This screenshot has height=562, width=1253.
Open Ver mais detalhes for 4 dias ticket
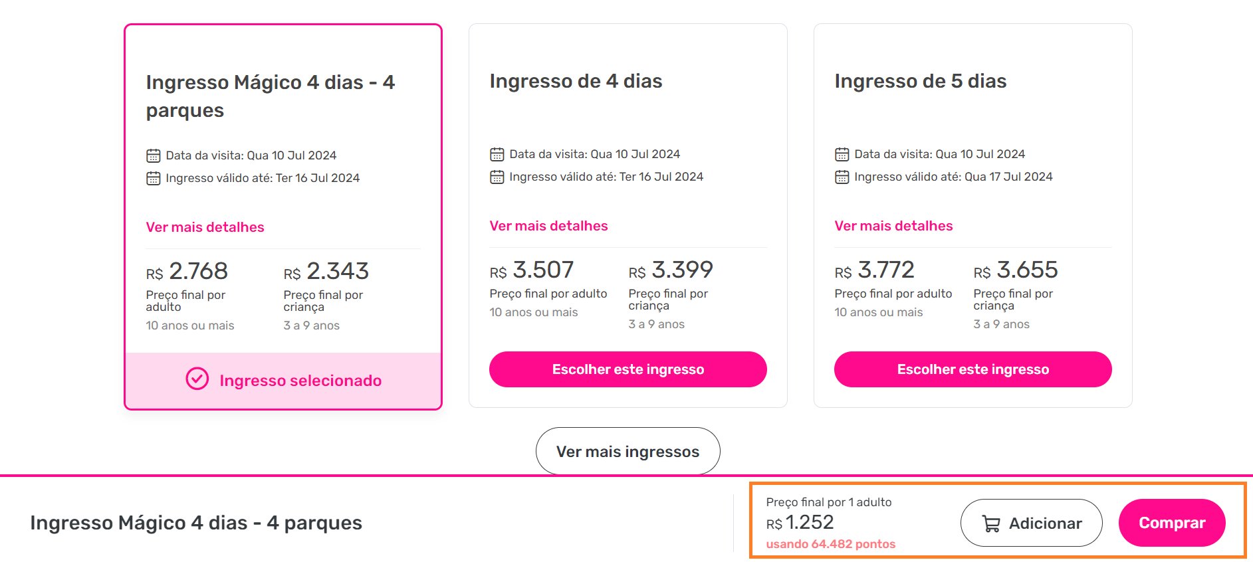549,226
